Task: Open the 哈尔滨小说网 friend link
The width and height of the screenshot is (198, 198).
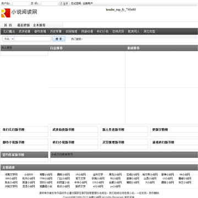Action: click(150, 174)
